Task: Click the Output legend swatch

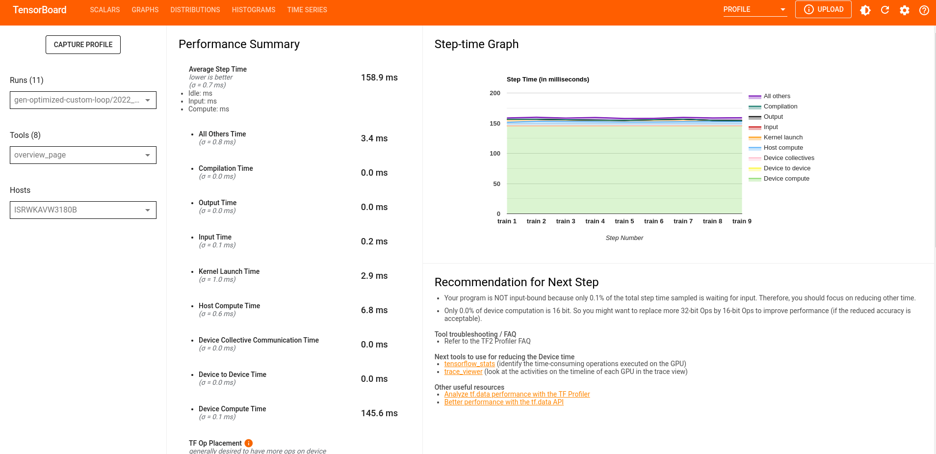Action: (x=755, y=117)
